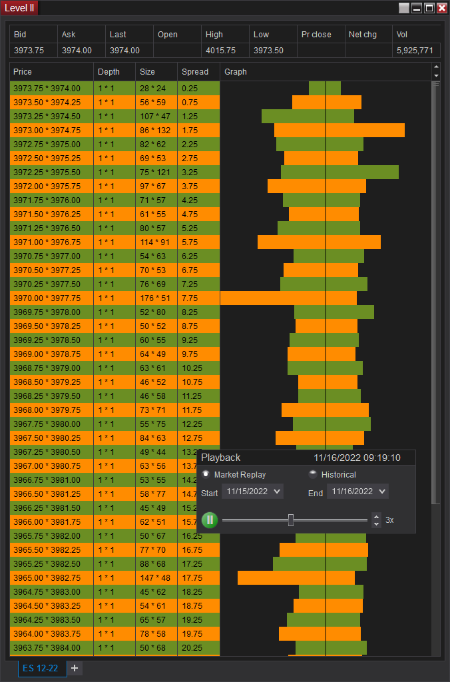
Task: Pause the market replay playback
Action: coord(210,519)
